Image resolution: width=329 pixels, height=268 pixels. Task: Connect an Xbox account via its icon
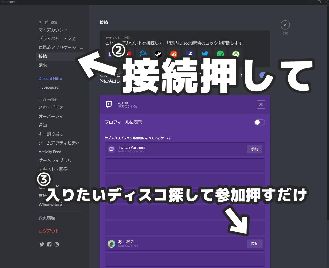236,54
